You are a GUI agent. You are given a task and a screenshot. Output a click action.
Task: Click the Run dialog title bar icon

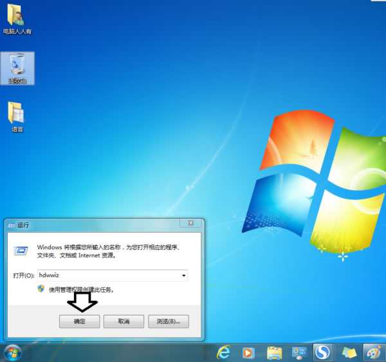click(x=12, y=225)
